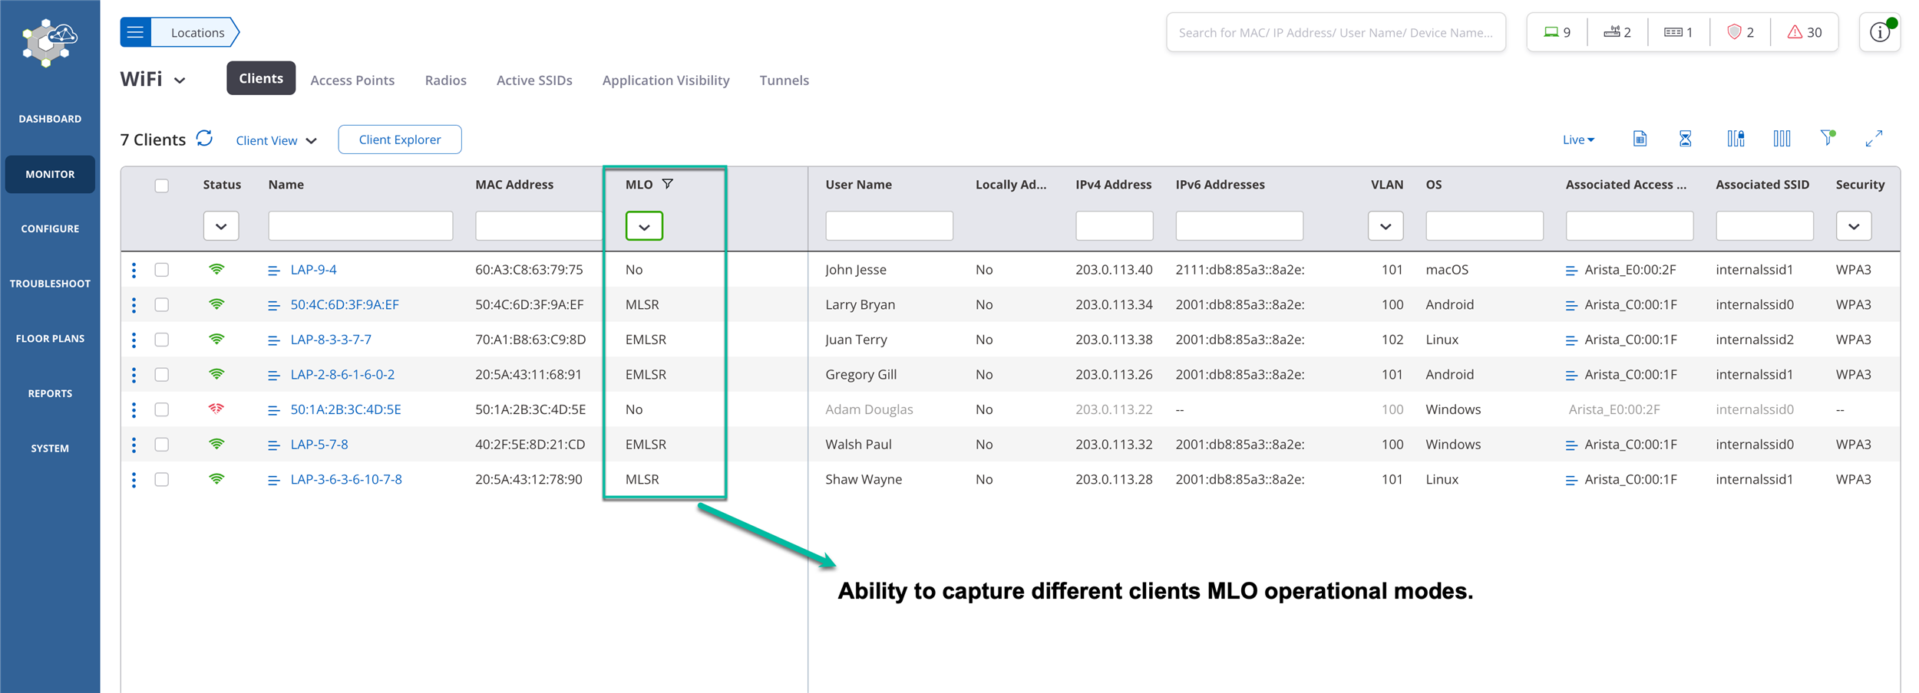Tick the checkbox beside LAP-5-7-8
Viewport: 1919px width, 693px height.
point(162,444)
